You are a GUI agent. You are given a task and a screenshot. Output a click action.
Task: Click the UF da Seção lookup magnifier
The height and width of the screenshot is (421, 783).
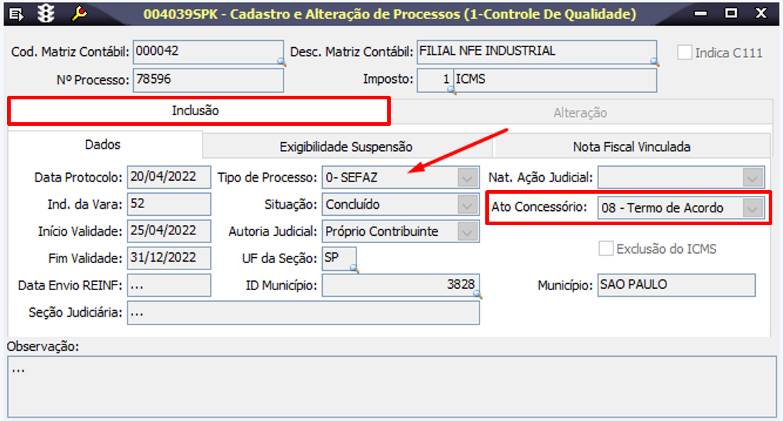click(x=353, y=269)
